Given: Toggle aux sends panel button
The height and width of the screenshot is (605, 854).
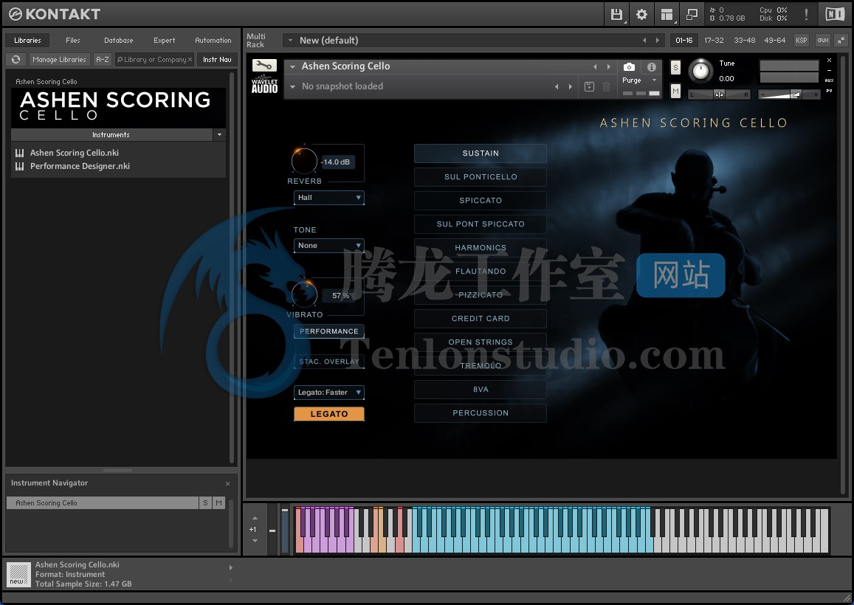Looking at the screenshot, I should point(823,41).
